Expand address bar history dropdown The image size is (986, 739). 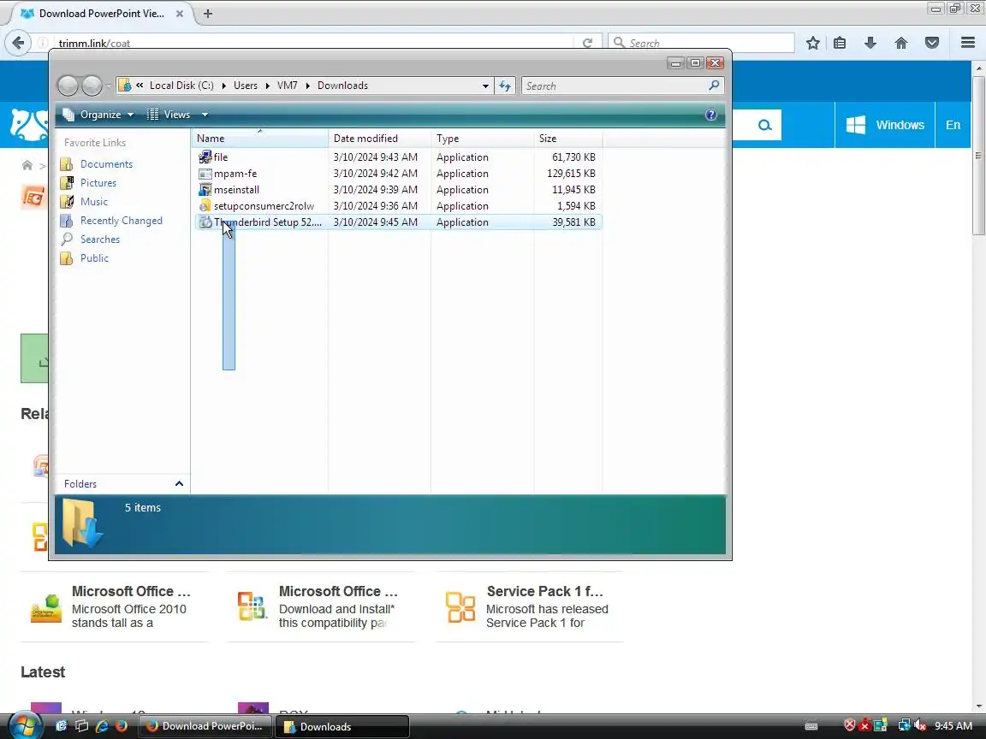(x=485, y=86)
